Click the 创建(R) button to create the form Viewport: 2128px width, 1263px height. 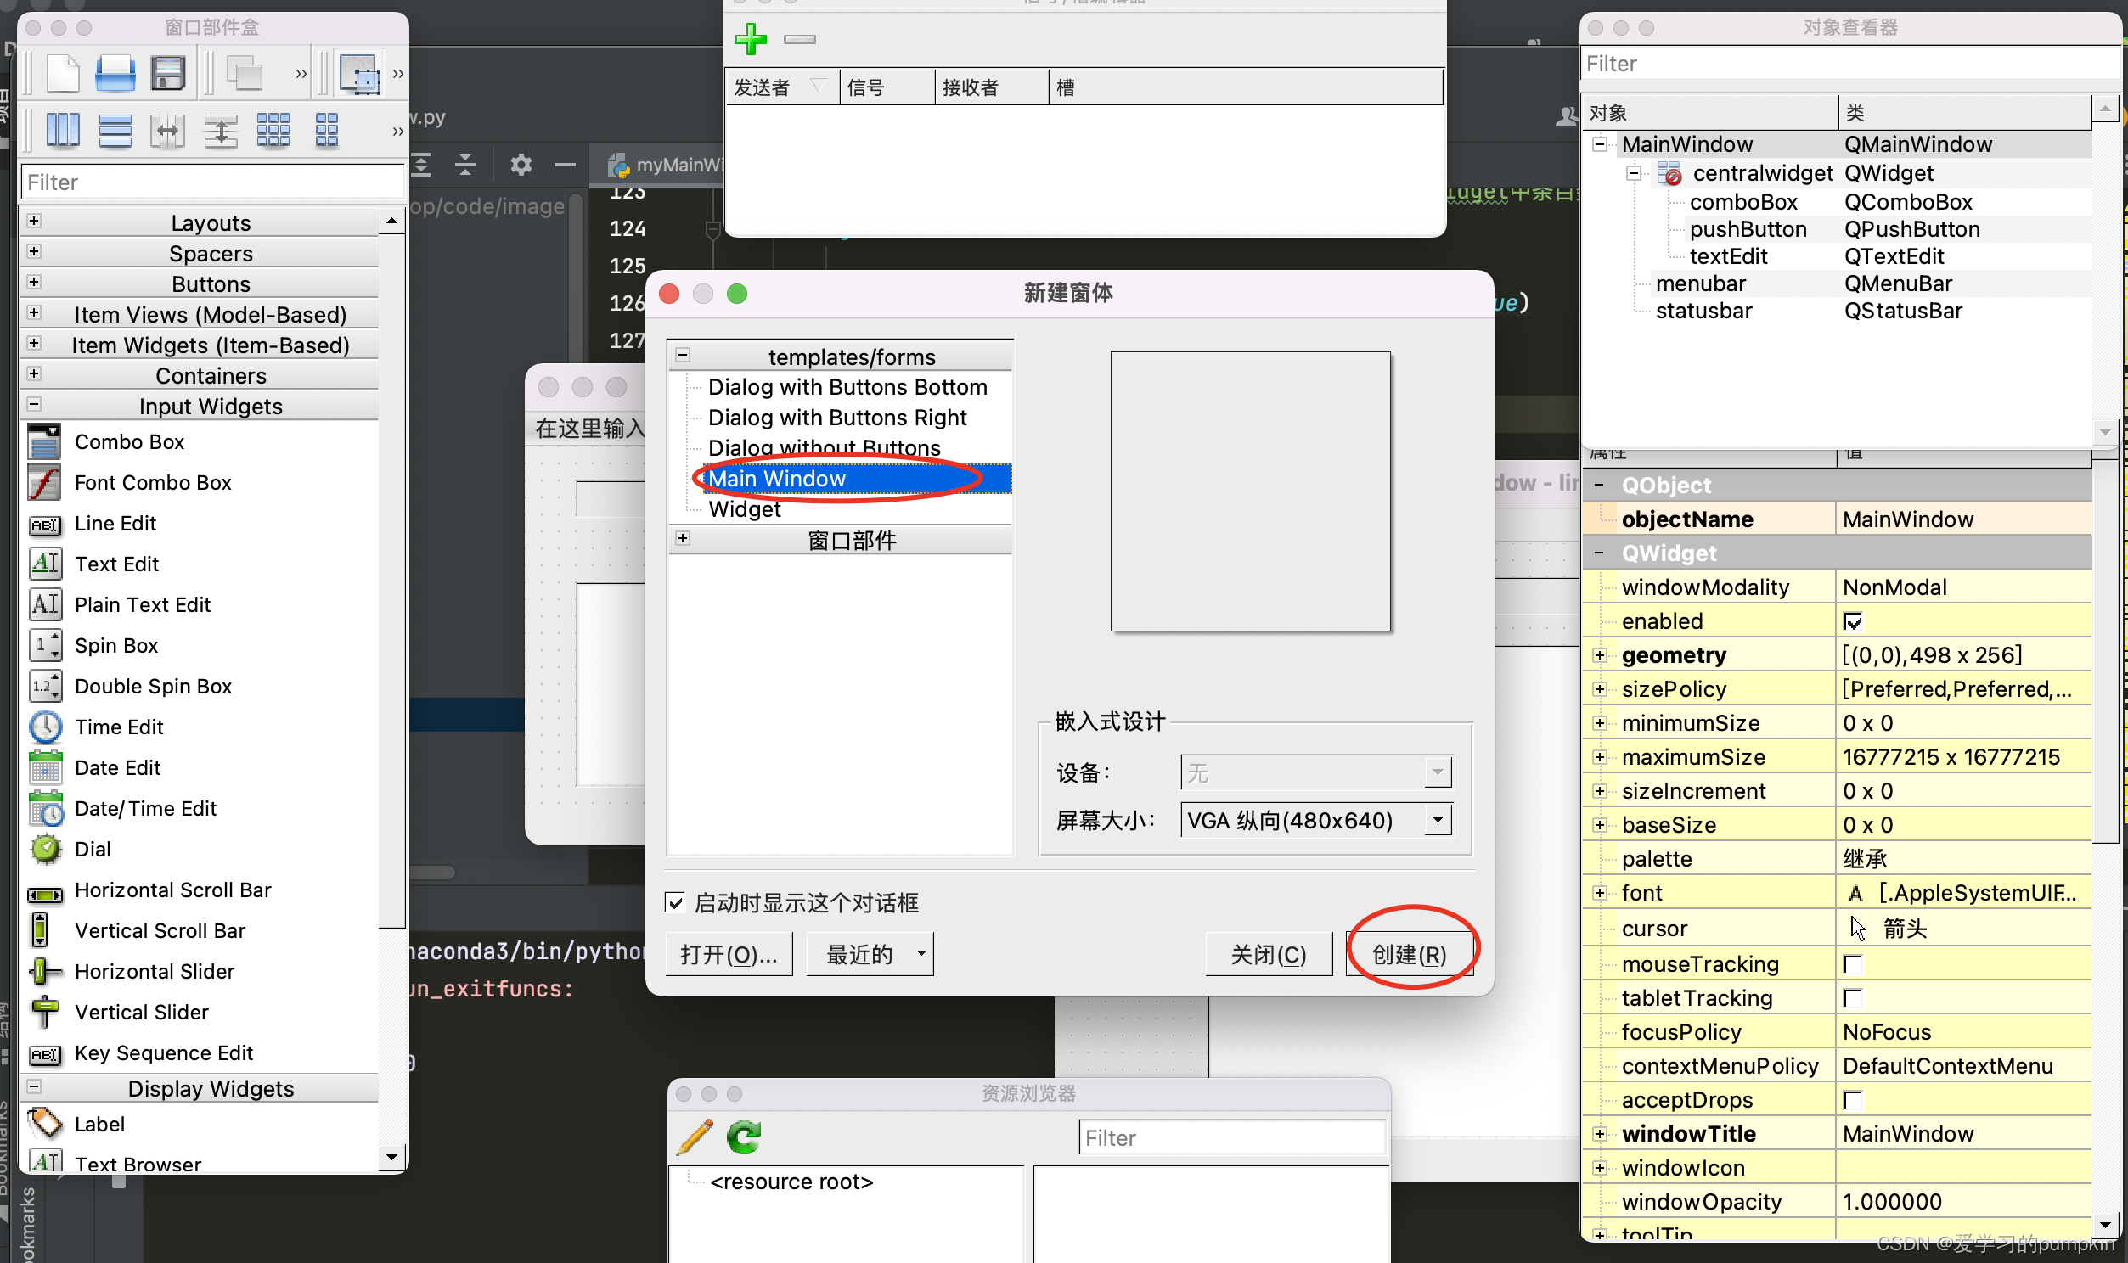tap(1410, 954)
